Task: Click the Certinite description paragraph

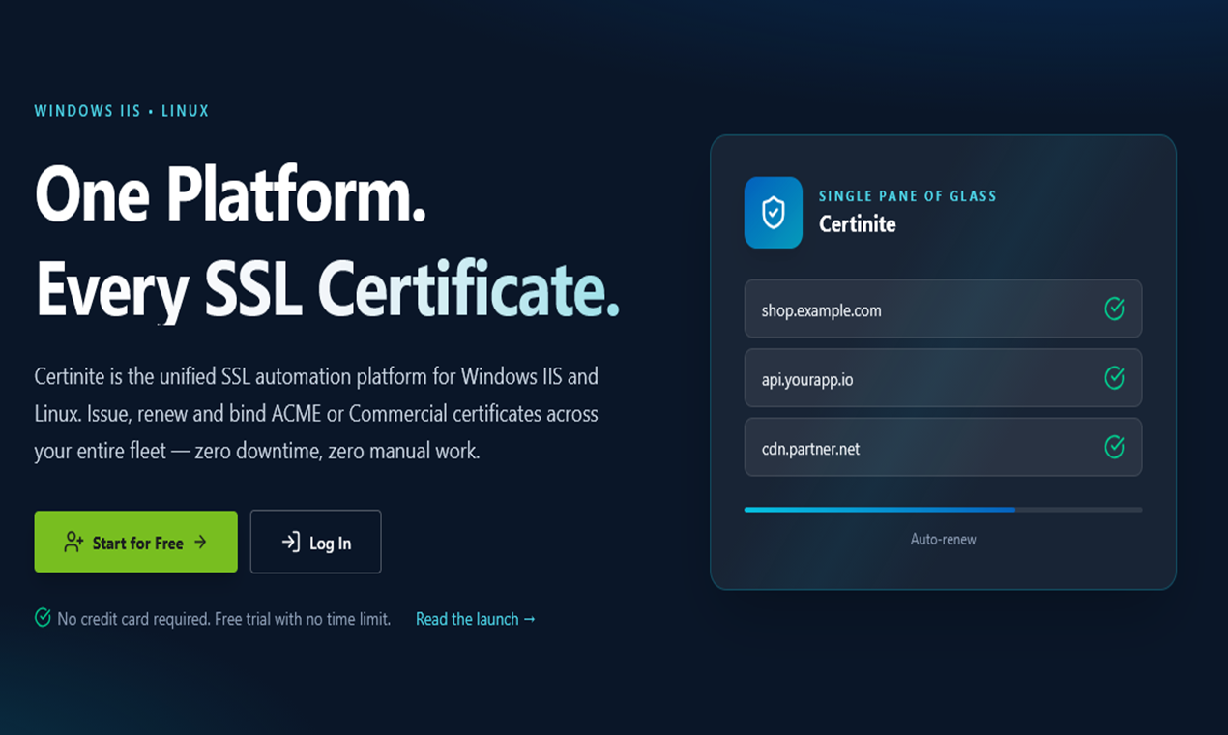Action: click(316, 413)
